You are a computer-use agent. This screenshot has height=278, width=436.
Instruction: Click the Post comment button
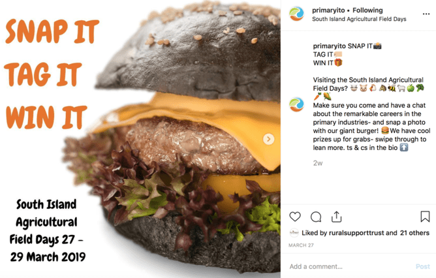tap(423, 266)
